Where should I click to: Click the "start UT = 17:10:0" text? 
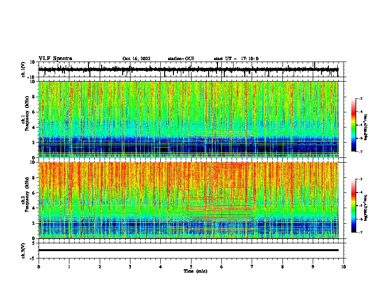(236, 59)
